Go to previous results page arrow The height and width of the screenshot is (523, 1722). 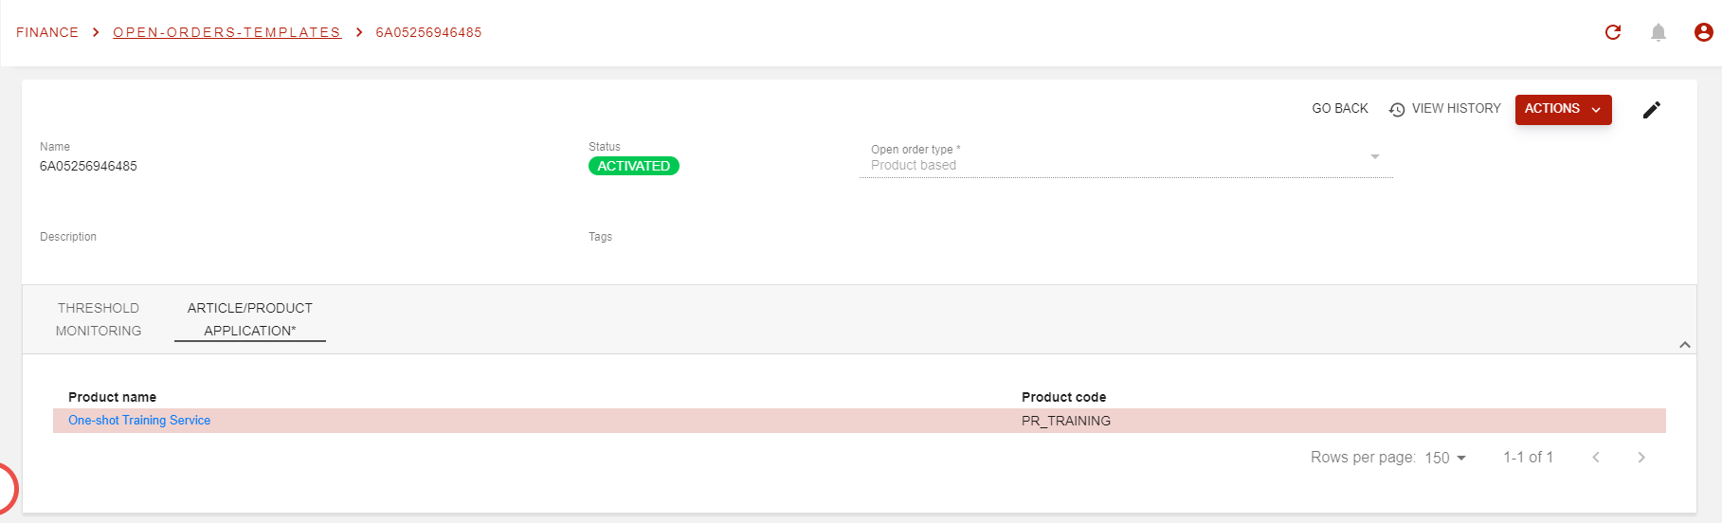coord(1596,458)
